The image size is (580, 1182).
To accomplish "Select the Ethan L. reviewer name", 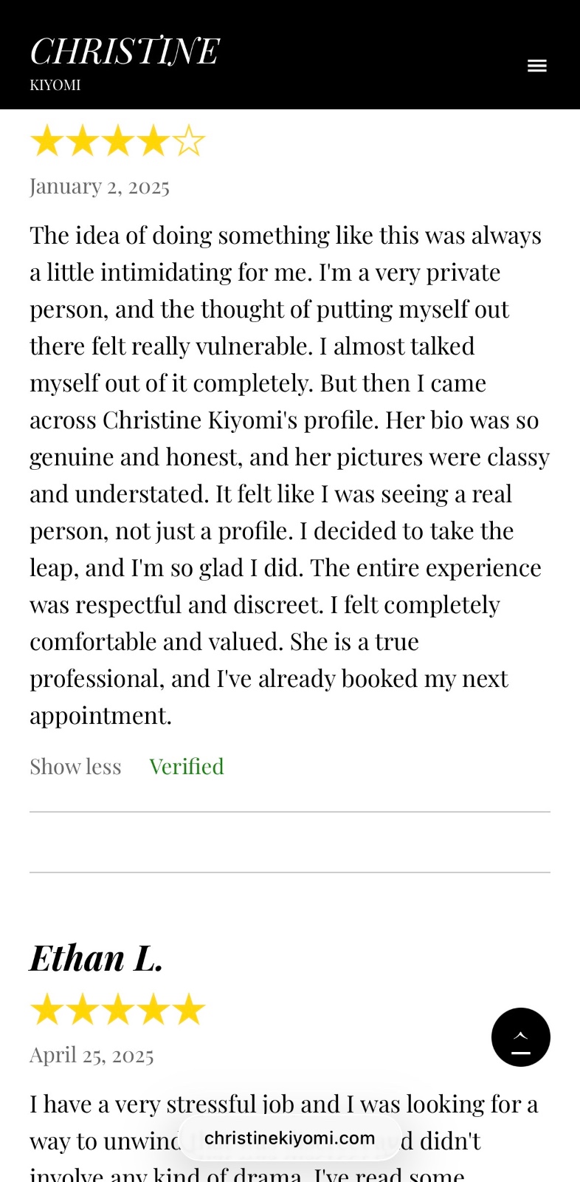I will [96, 958].
